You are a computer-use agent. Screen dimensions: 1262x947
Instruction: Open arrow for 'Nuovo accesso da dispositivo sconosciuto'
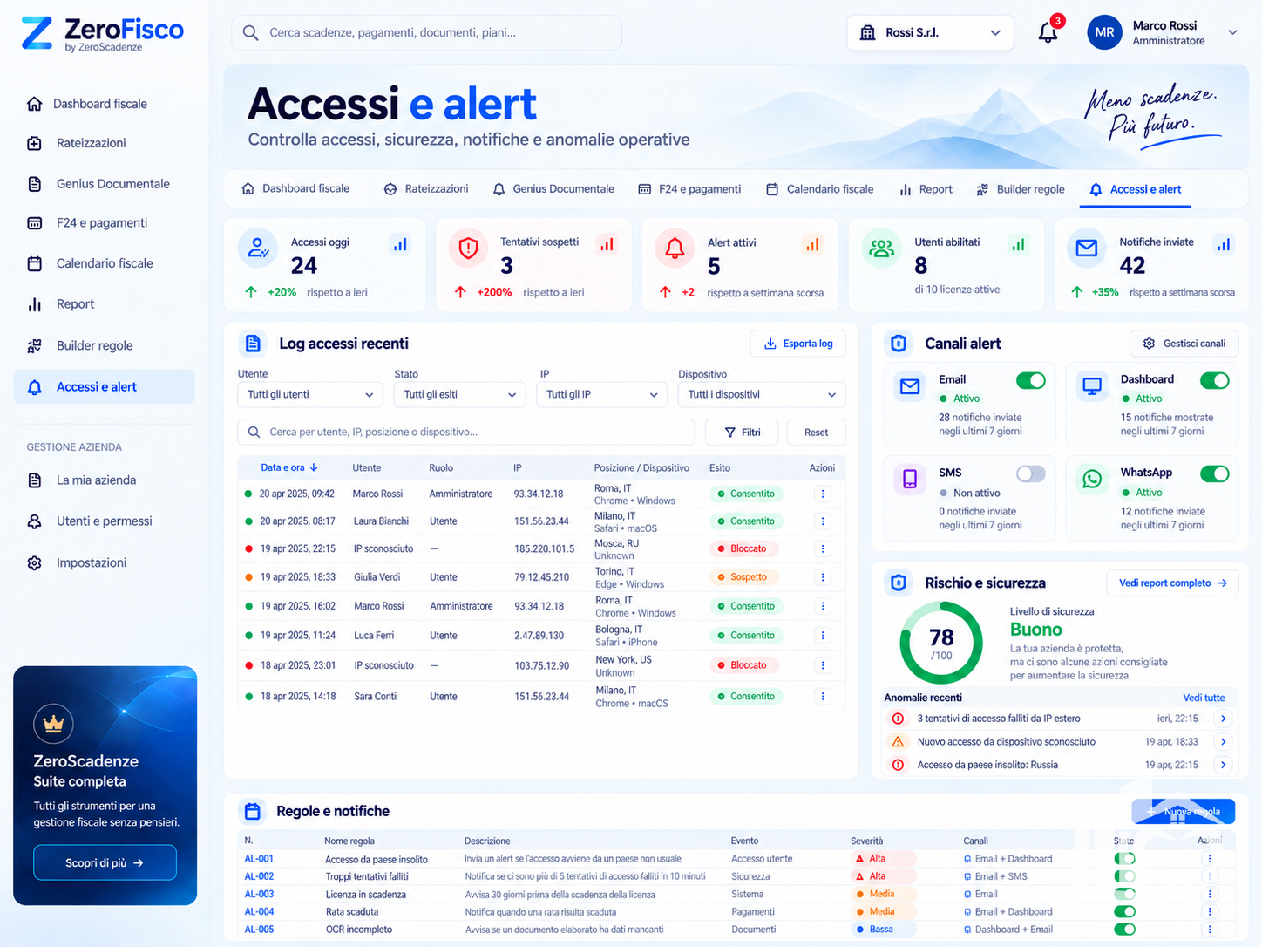pos(1224,742)
